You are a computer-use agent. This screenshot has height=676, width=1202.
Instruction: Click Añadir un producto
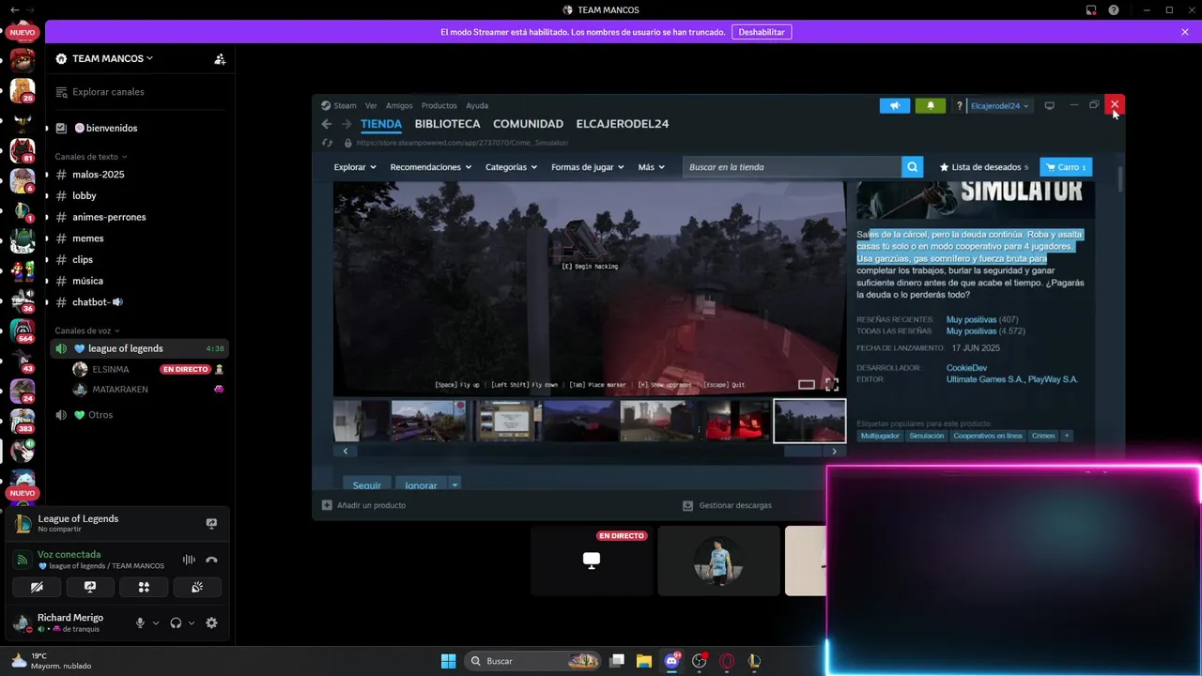[x=363, y=505]
